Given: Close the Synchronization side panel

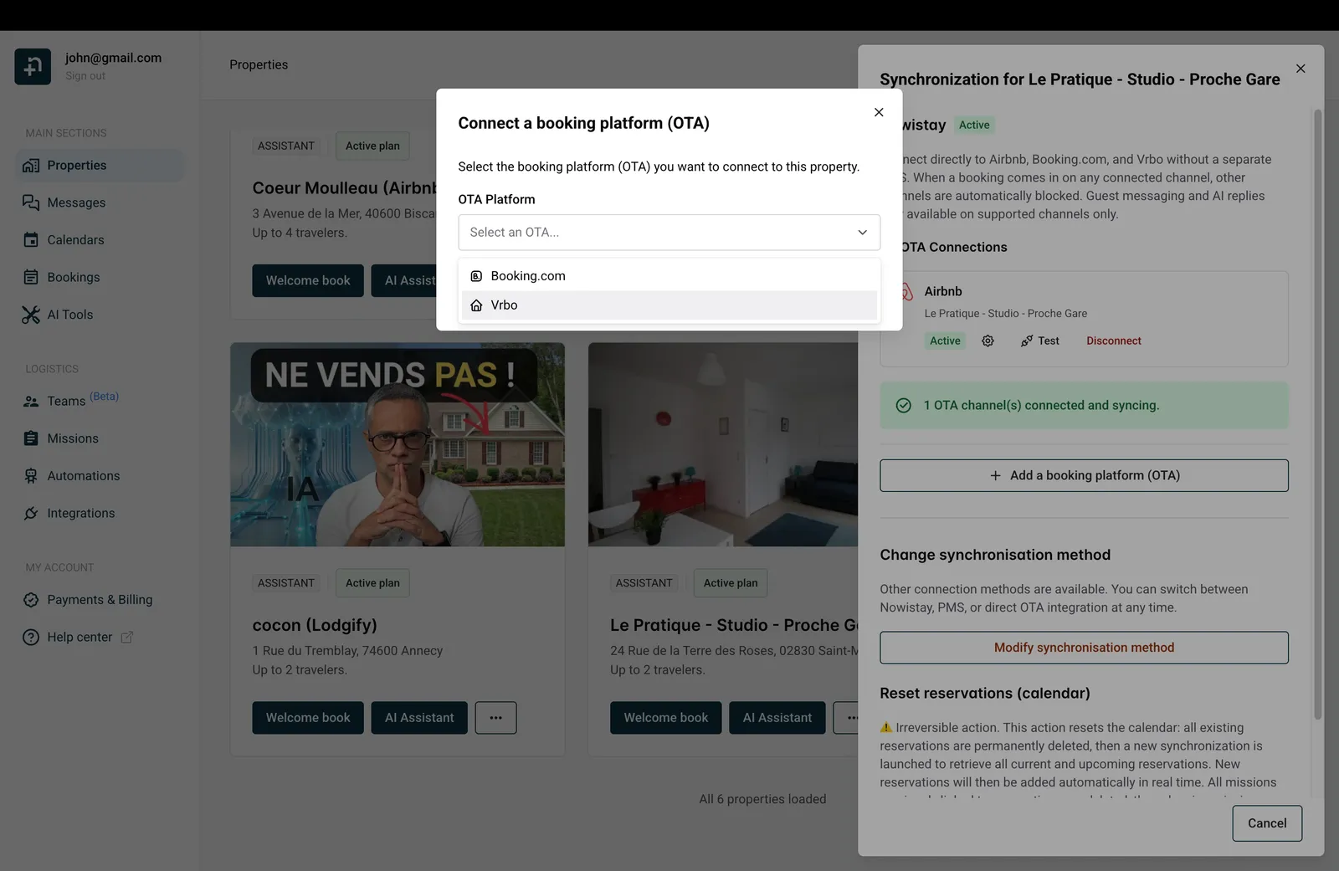Looking at the screenshot, I should pos(1301,69).
